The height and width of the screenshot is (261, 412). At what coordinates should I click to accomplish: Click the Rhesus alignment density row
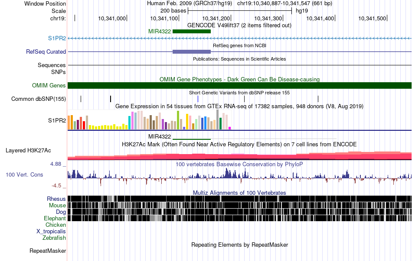click(240, 199)
